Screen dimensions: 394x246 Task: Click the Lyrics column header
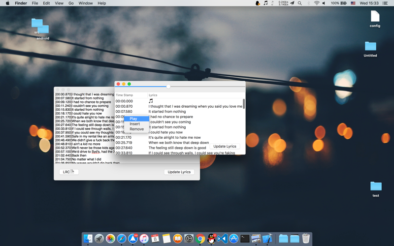pyautogui.click(x=153, y=95)
